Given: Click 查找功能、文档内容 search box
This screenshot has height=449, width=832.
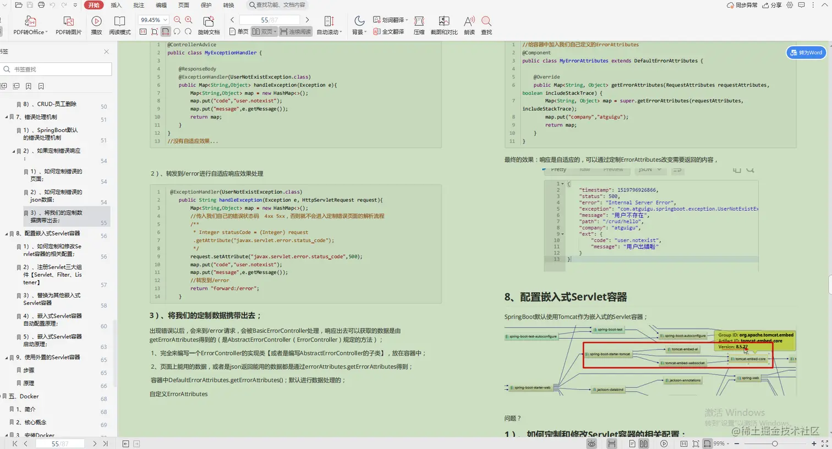Looking at the screenshot, I should (x=276, y=5).
